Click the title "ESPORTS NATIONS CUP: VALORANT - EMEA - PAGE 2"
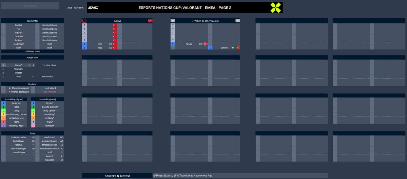Viewport: 407px width, 179px height. [185, 7]
